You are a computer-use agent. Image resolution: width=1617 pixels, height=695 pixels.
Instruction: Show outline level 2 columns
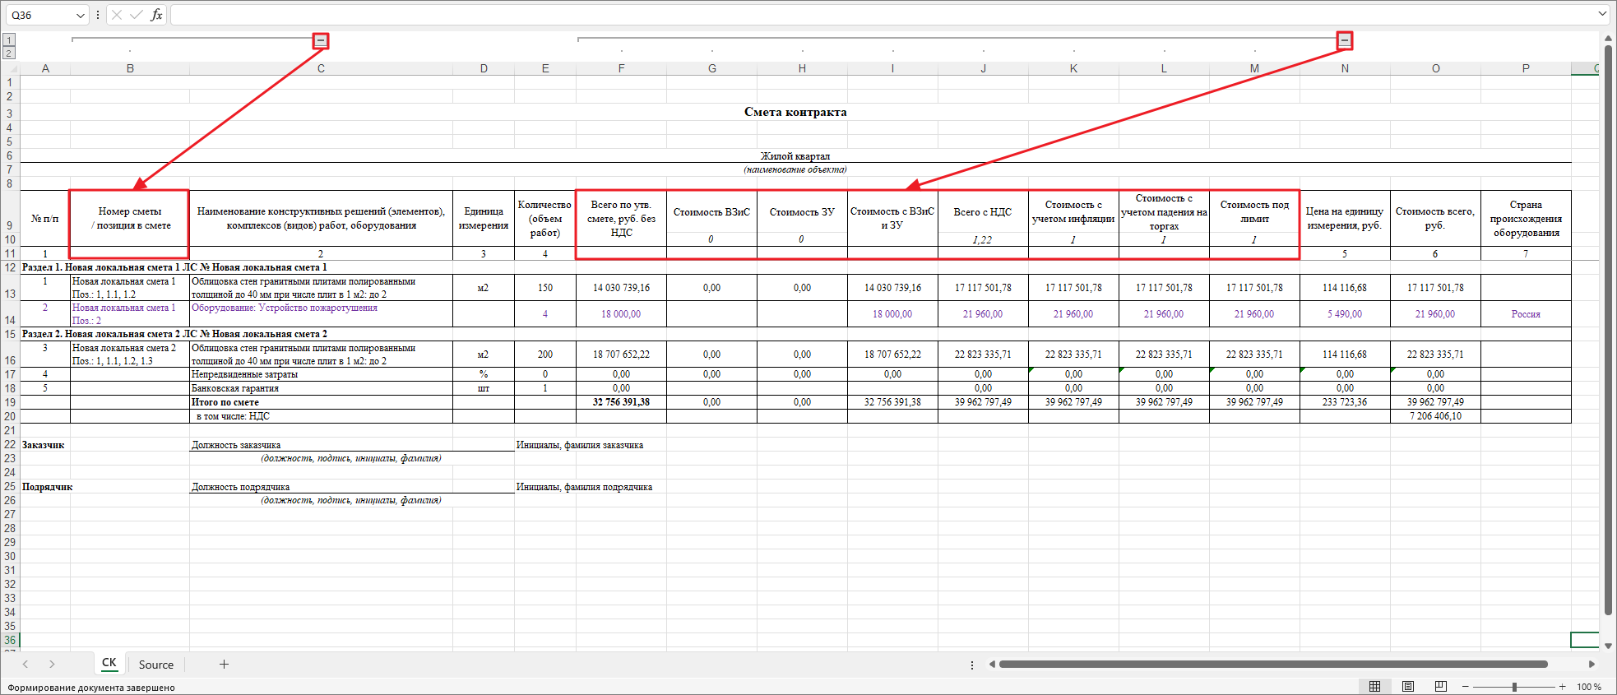click(9, 53)
